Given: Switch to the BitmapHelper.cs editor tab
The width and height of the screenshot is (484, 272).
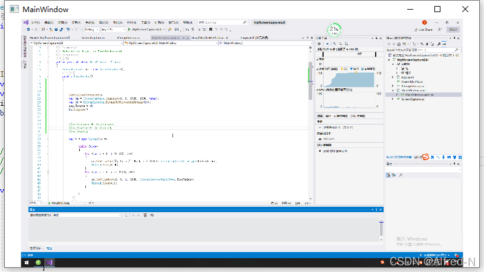Looking at the screenshot, I should pos(128,38).
